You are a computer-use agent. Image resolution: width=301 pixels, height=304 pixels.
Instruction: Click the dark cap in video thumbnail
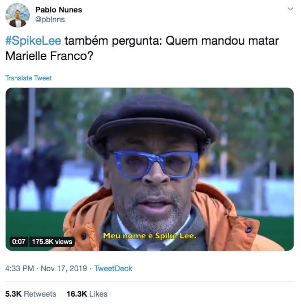[x=152, y=120]
